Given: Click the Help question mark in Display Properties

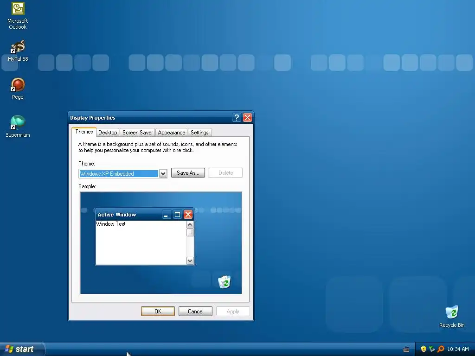Looking at the screenshot, I should tap(237, 117).
